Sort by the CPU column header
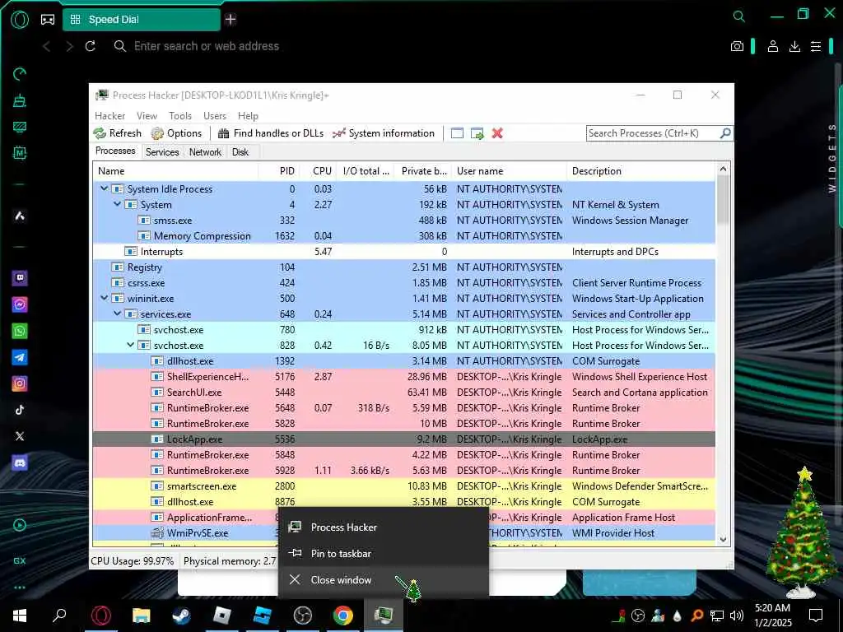The height and width of the screenshot is (632, 843). (317, 171)
